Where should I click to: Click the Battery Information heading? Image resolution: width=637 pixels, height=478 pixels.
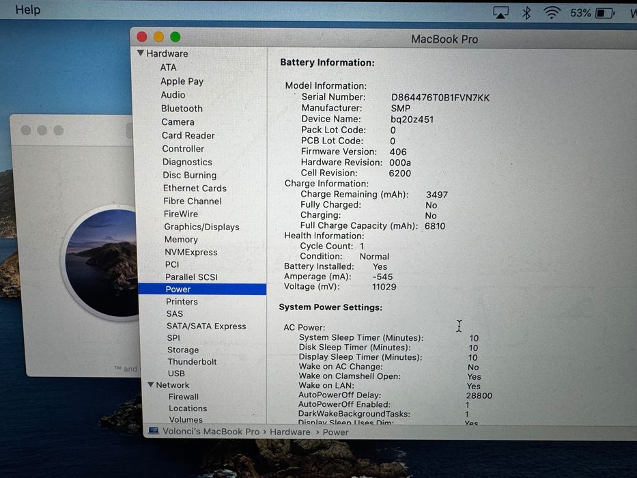[327, 63]
